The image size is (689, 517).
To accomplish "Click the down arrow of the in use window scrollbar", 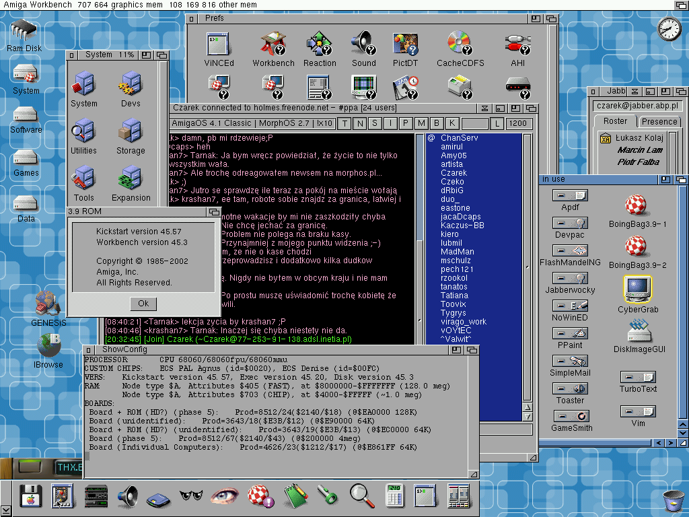I will [682, 433].
